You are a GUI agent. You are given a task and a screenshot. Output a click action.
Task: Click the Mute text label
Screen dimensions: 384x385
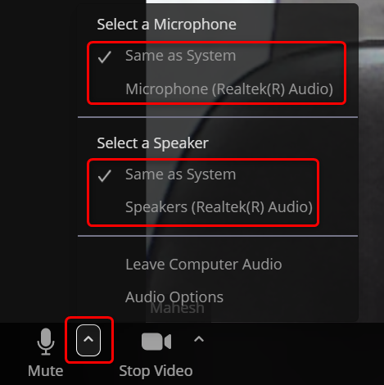tap(46, 371)
